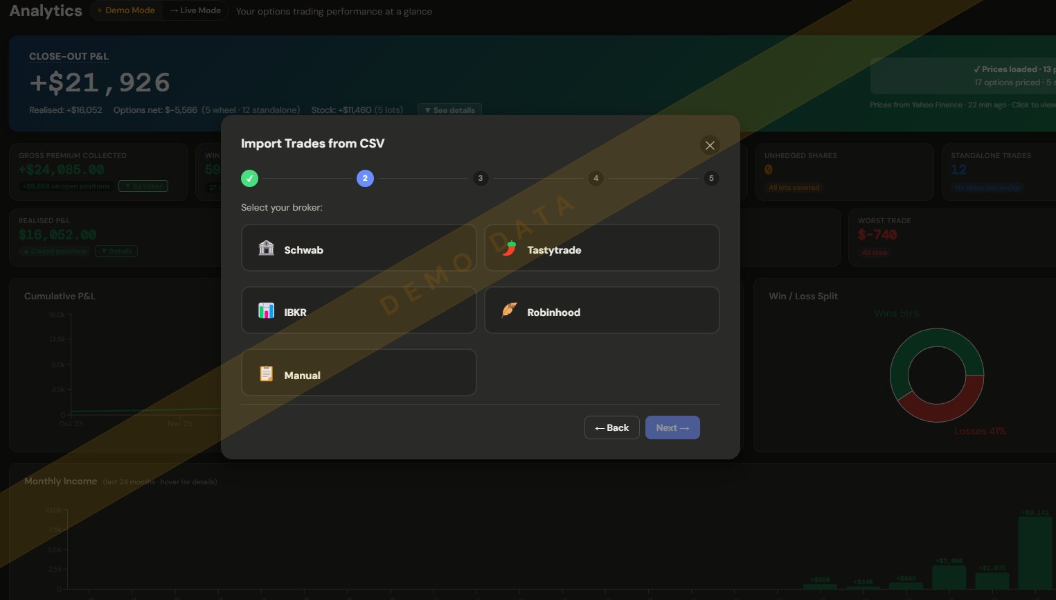
Task: Select Robinhood as your broker
Action: tap(602, 310)
